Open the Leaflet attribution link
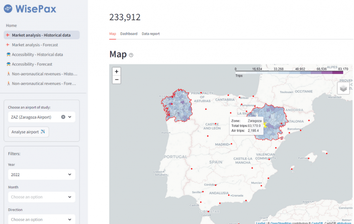Image resolution: width=354 pixels, height=224 pixels. coord(261,223)
